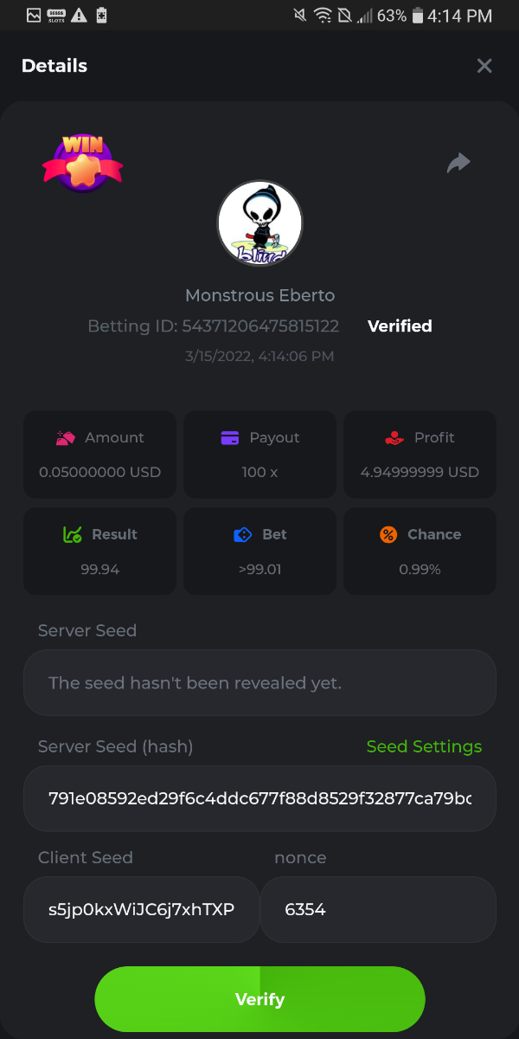Open Seed Settings link
519x1039 pixels.
424,746
